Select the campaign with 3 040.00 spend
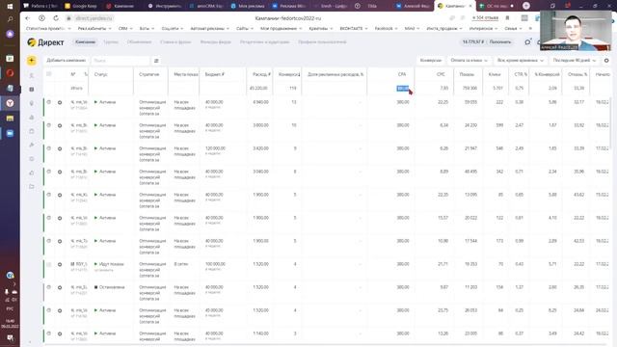617x347 pixels. [49, 172]
